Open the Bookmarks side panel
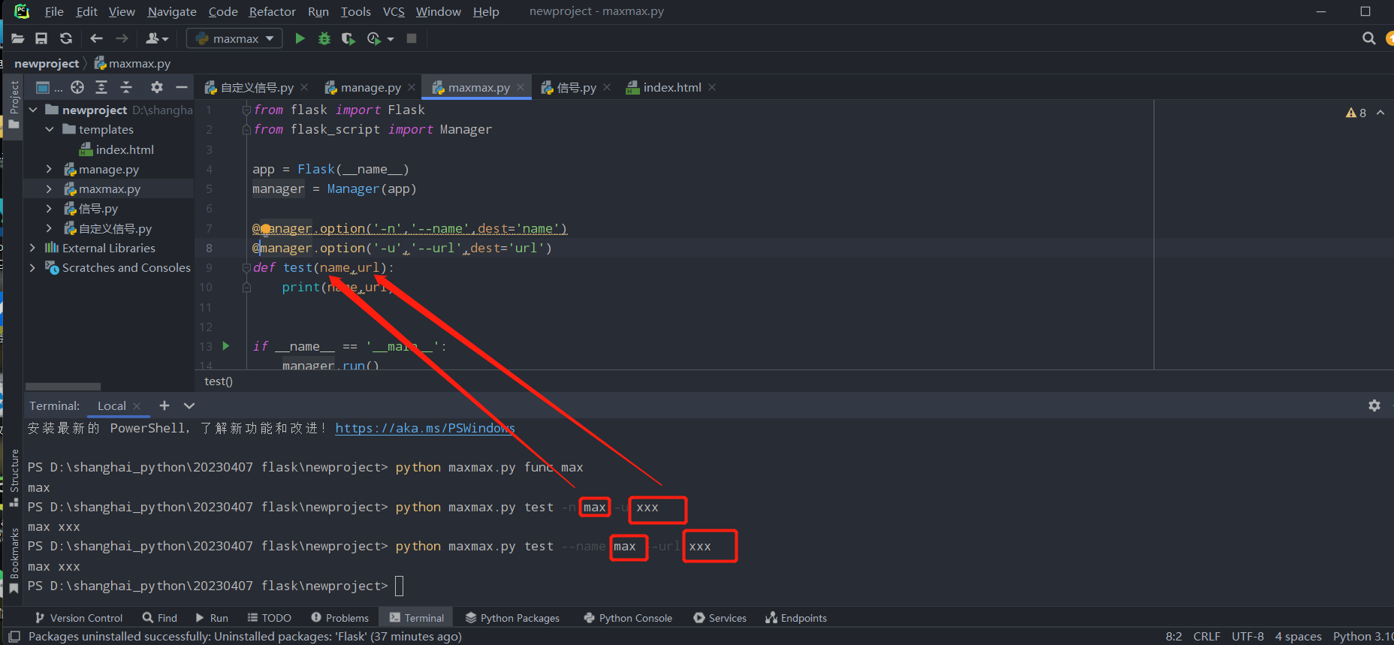1394x645 pixels. pyautogui.click(x=14, y=560)
